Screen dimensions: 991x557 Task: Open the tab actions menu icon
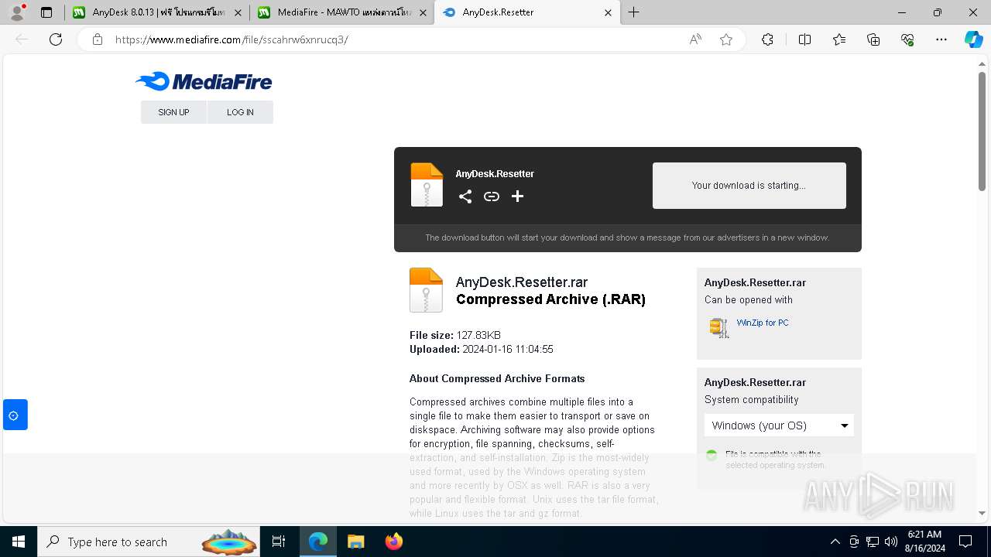coord(46,12)
